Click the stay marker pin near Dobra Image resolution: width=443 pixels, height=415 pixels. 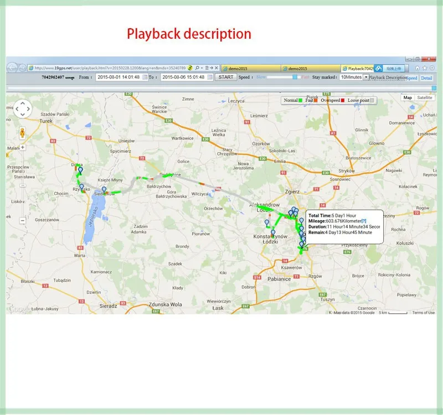[x=80, y=170]
